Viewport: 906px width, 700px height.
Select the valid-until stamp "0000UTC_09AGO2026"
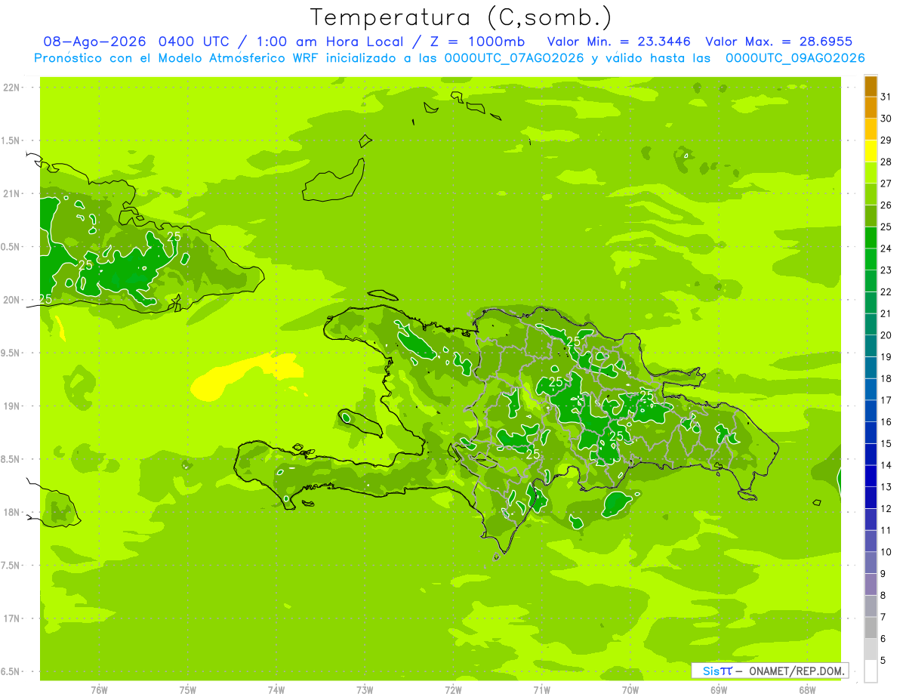click(795, 58)
